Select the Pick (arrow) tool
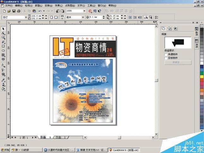Screen dimensions: 204x153 (3, 29)
